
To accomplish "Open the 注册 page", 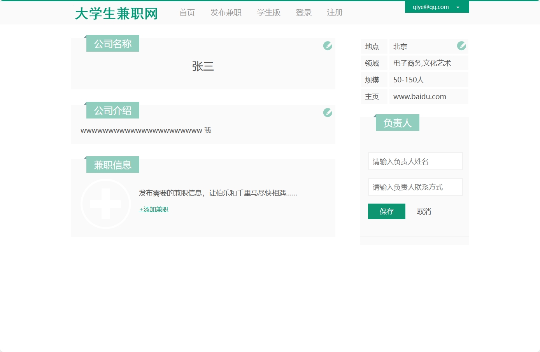I will (x=335, y=12).
